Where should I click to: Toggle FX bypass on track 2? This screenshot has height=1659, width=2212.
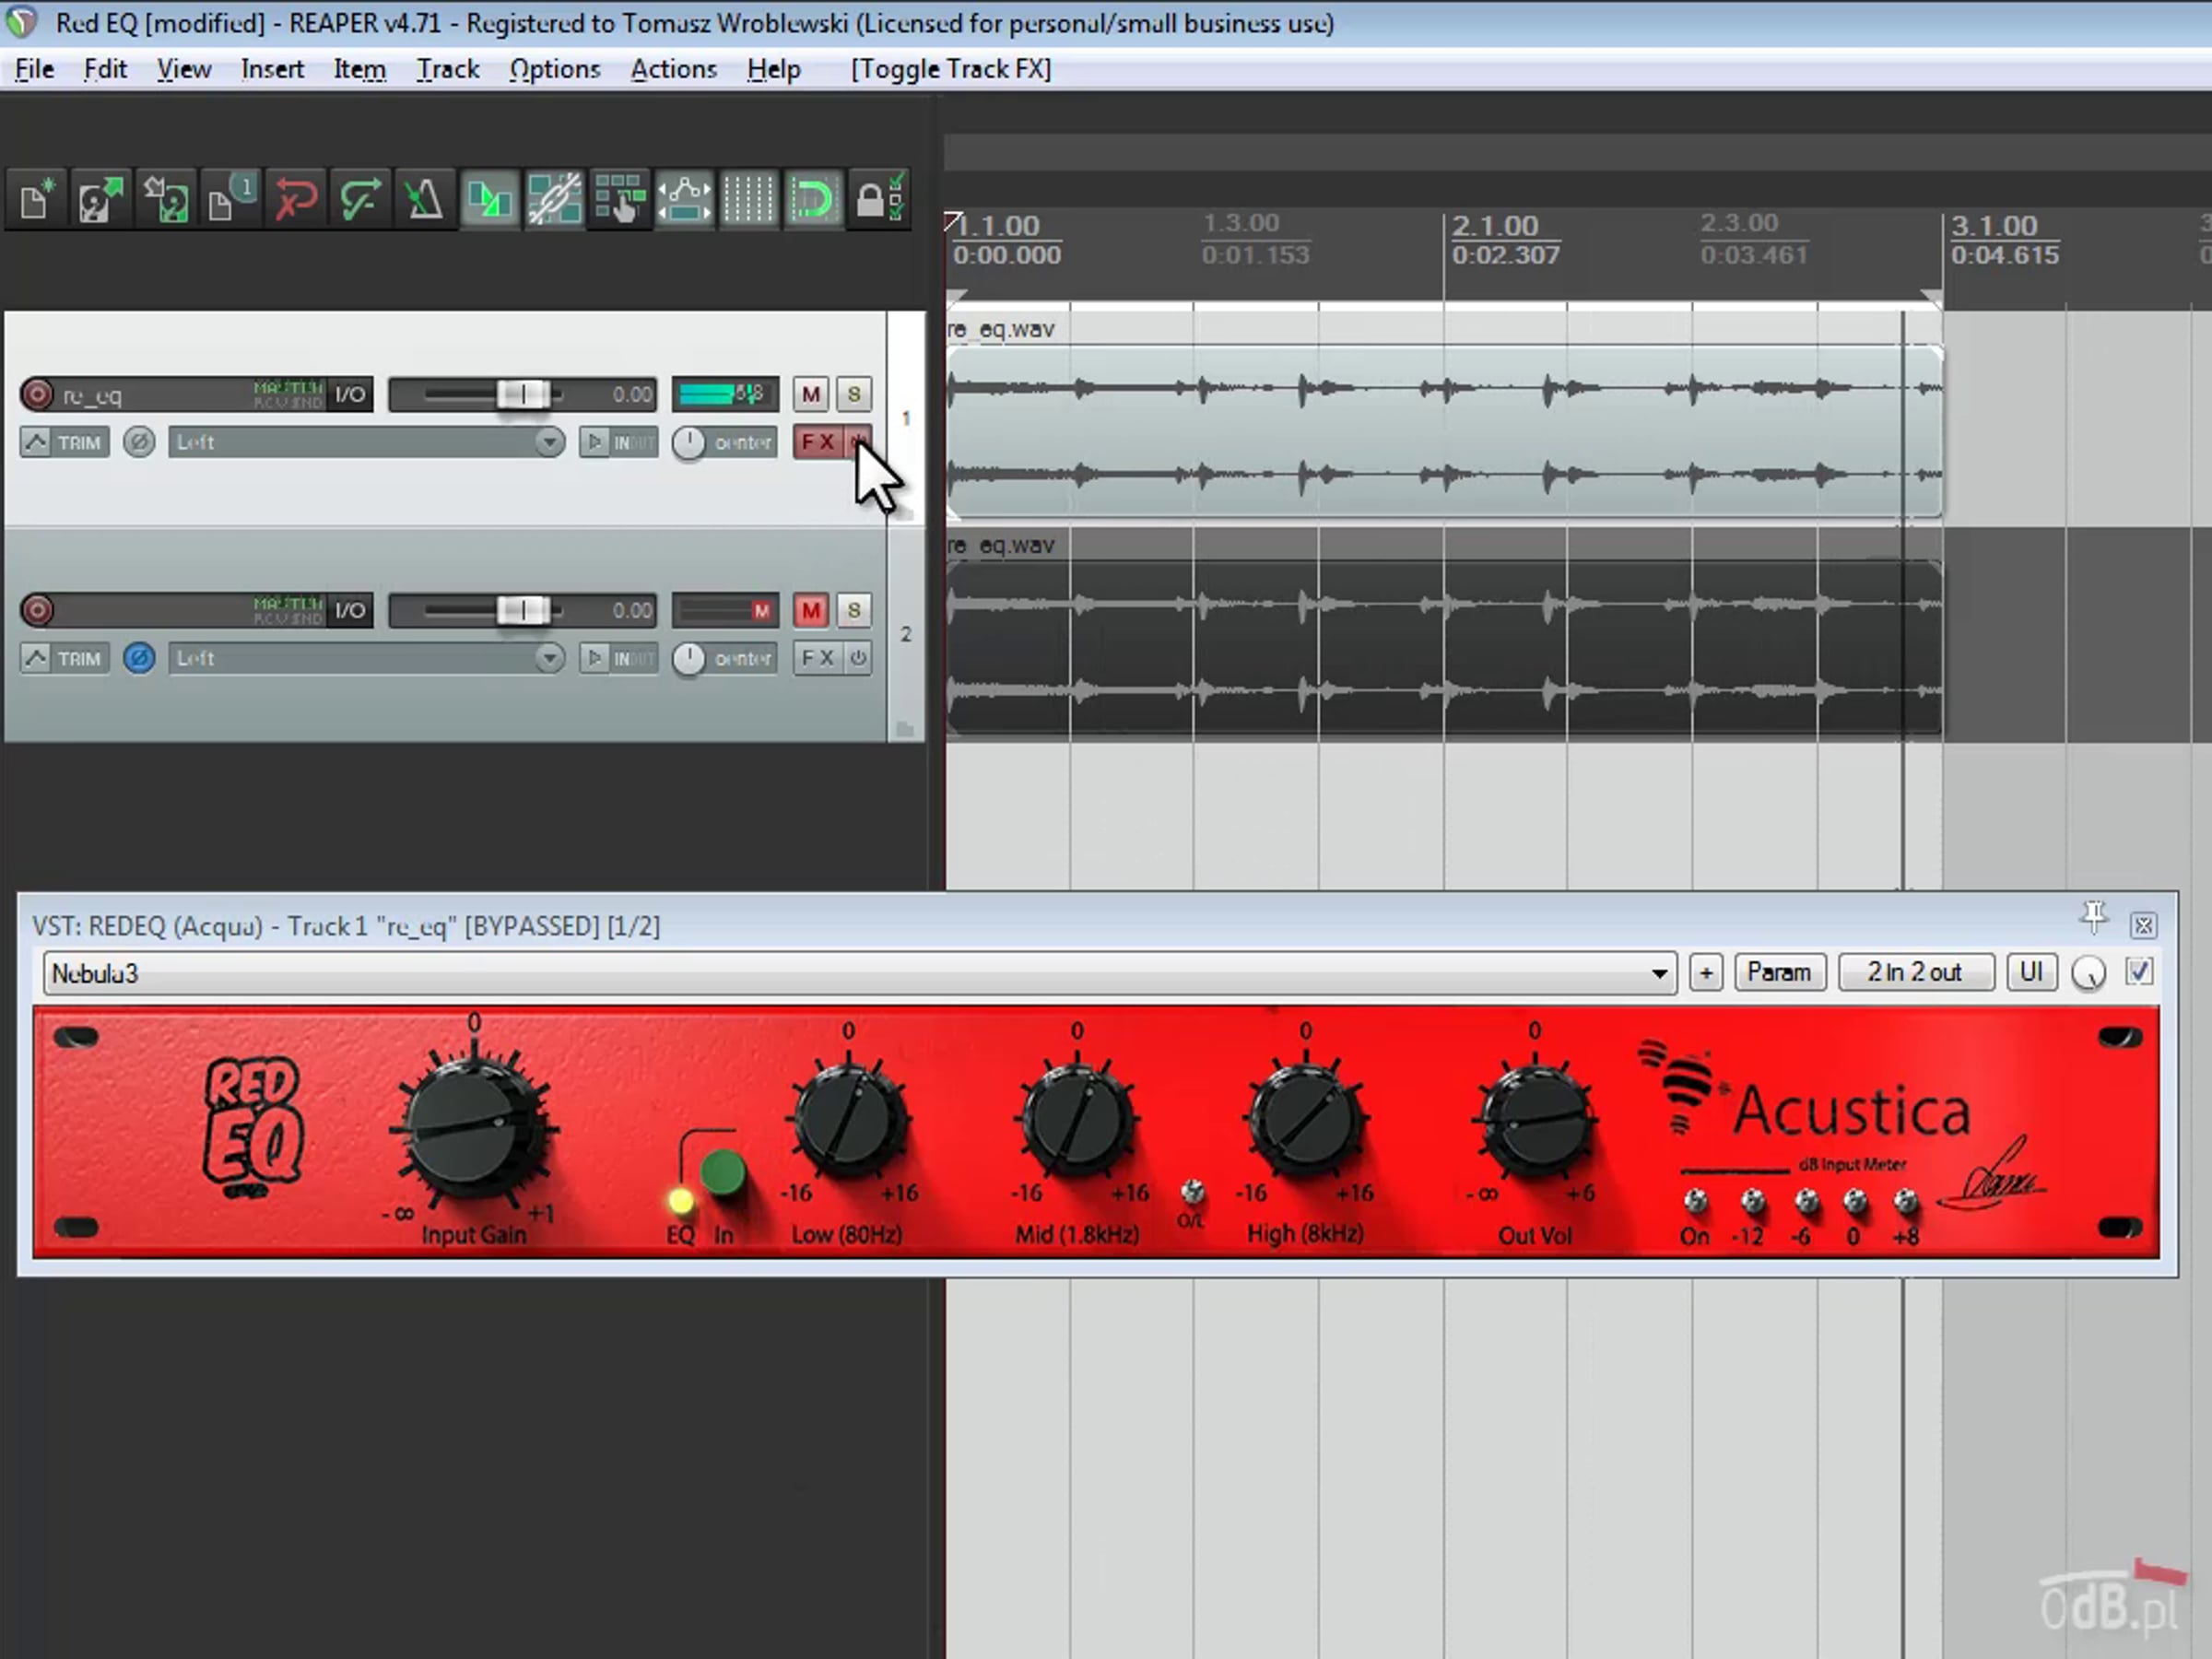(x=858, y=658)
